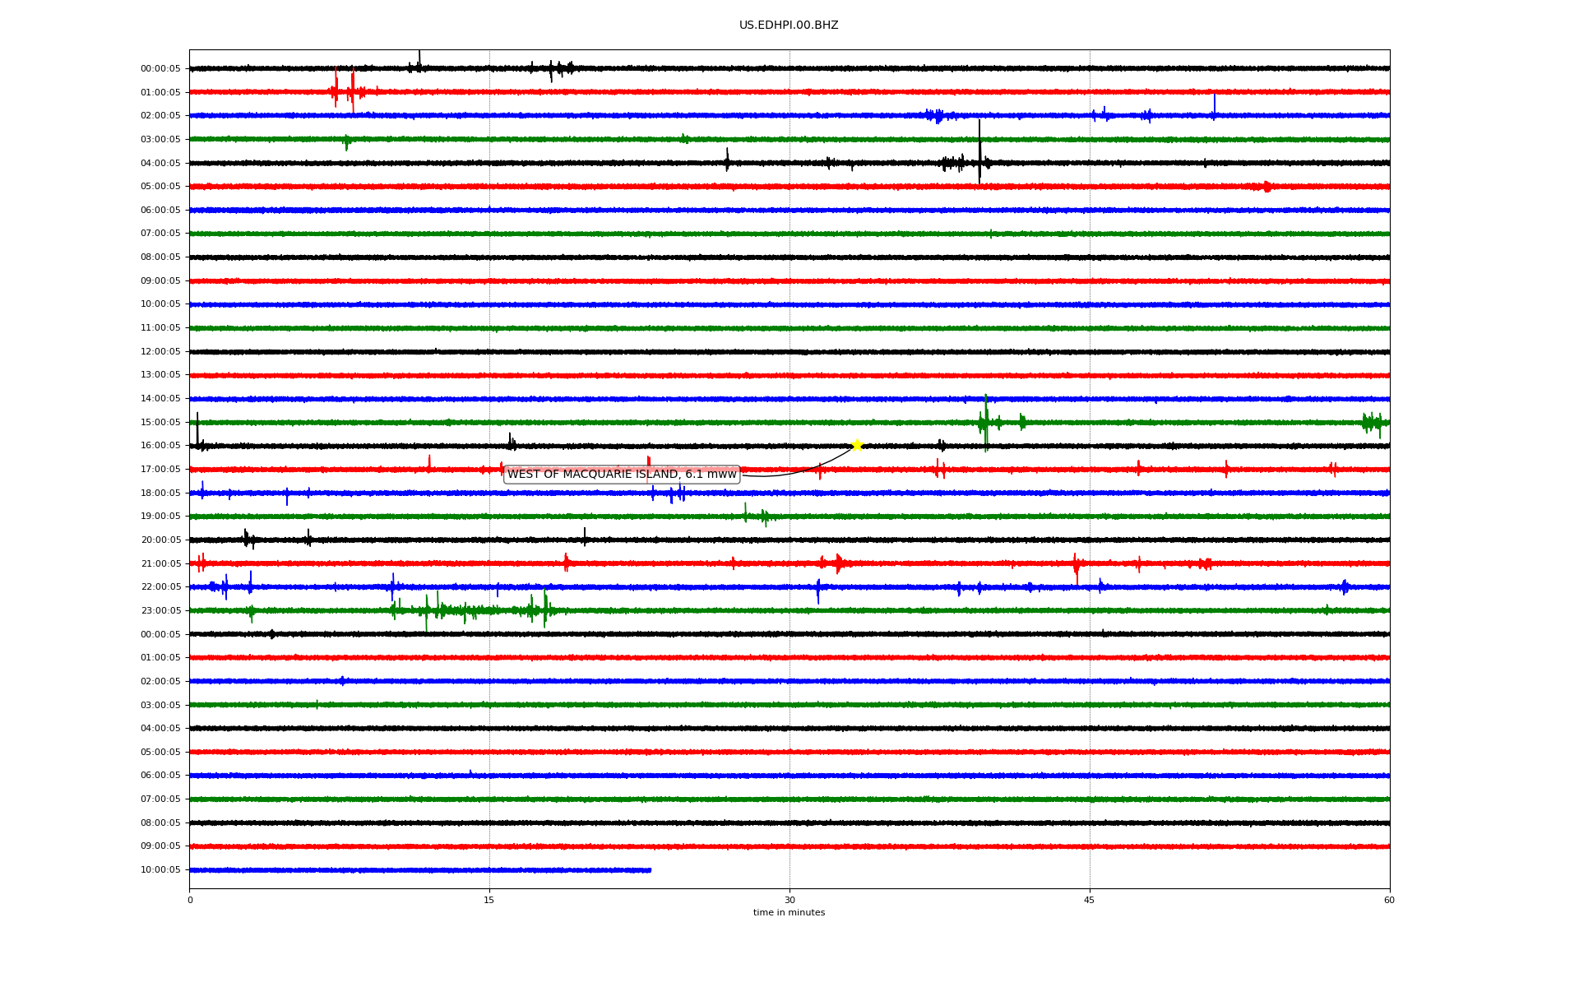Click the green trace on the 15:00:05 row
Image resolution: width=1579 pixels, height=987 pixels.
(789, 423)
